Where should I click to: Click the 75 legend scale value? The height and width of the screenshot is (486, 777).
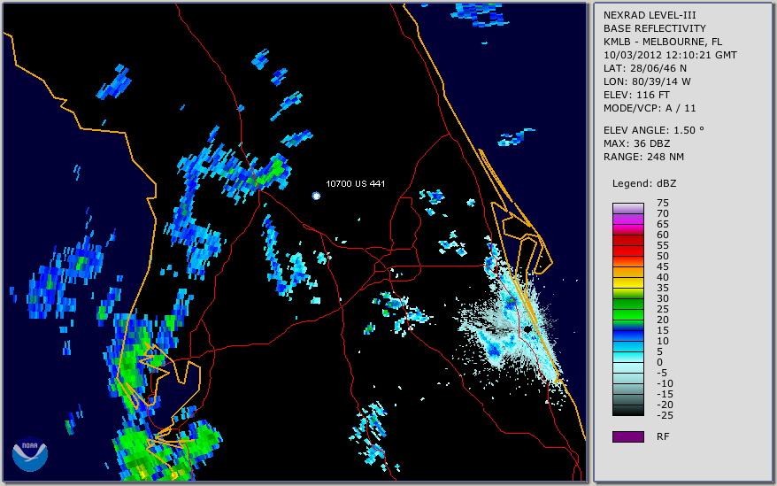[x=663, y=203]
